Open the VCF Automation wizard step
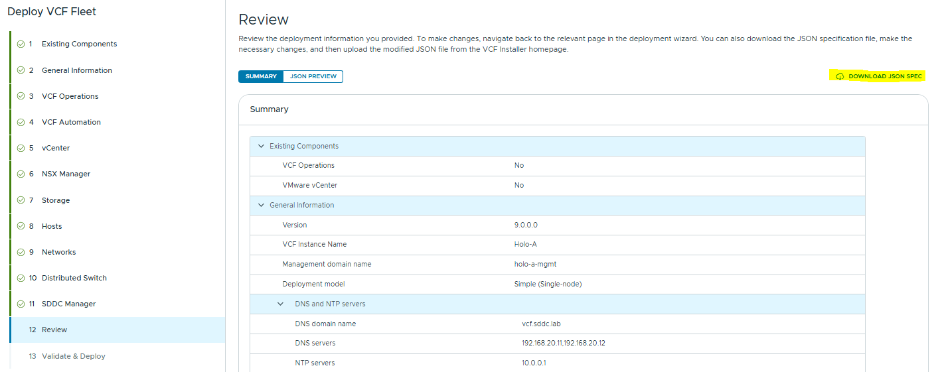This screenshot has height=372, width=940. (71, 122)
